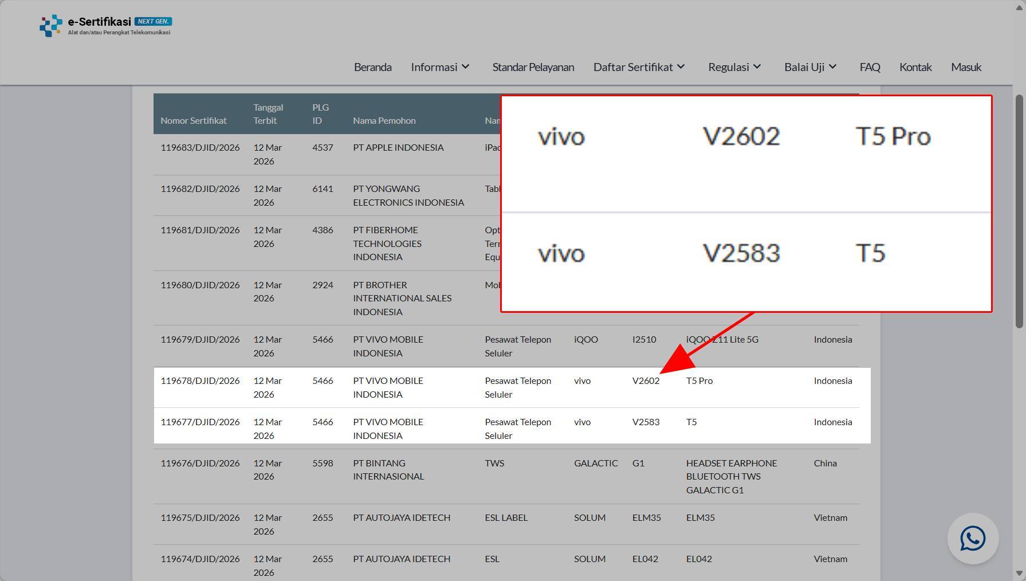Viewport: 1026px width, 581px height.
Task: Select certificate number 119681/DJID/2026
Action: (x=200, y=230)
